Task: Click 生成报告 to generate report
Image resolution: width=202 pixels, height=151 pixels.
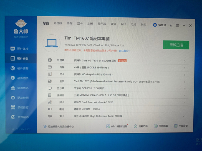Action: (x=181, y=126)
